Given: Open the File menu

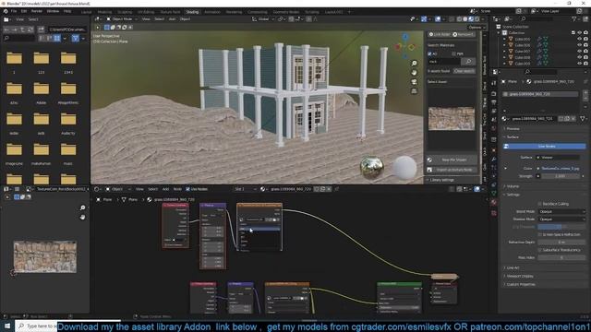Looking at the screenshot, I should [14, 11].
